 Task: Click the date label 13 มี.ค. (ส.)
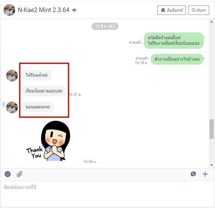(x=105, y=26)
